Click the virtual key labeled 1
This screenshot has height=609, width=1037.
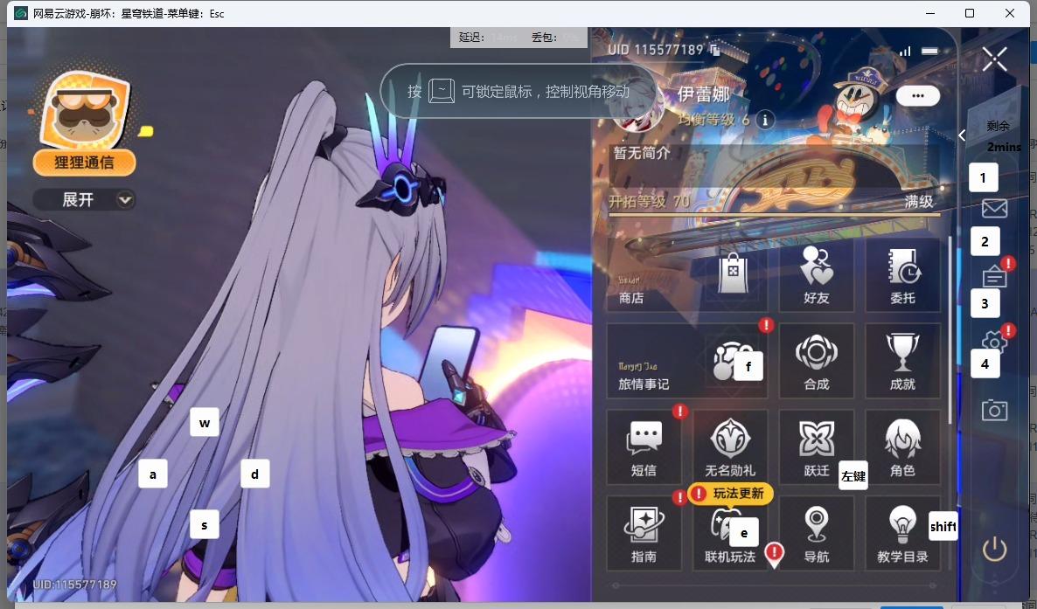984,177
